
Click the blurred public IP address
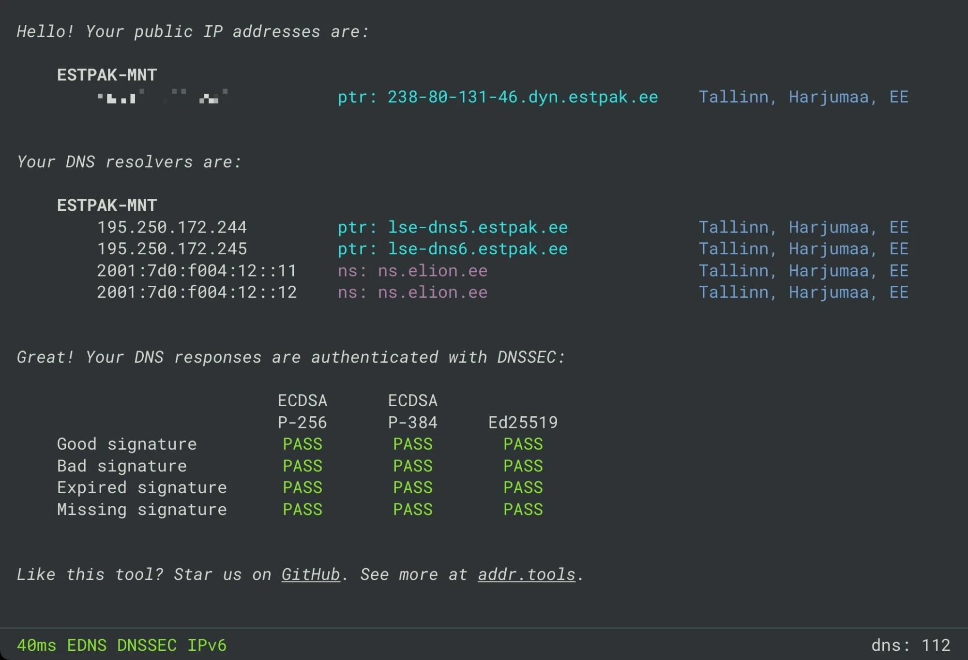[162, 97]
